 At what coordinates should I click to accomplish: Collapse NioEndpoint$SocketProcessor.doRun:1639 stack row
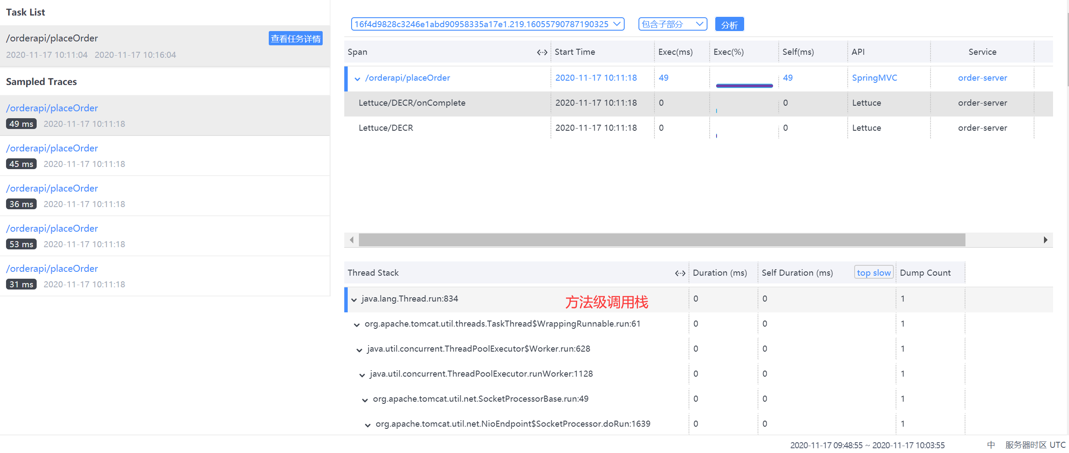tap(368, 425)
